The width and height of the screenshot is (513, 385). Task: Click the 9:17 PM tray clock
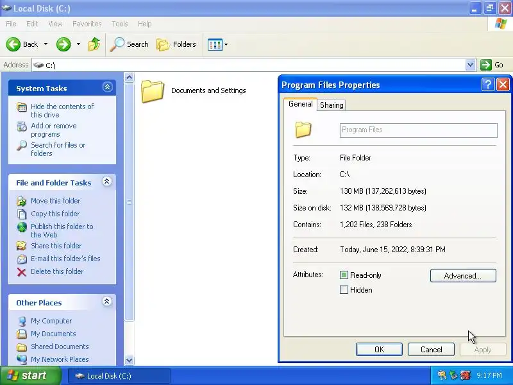point(489,375)
